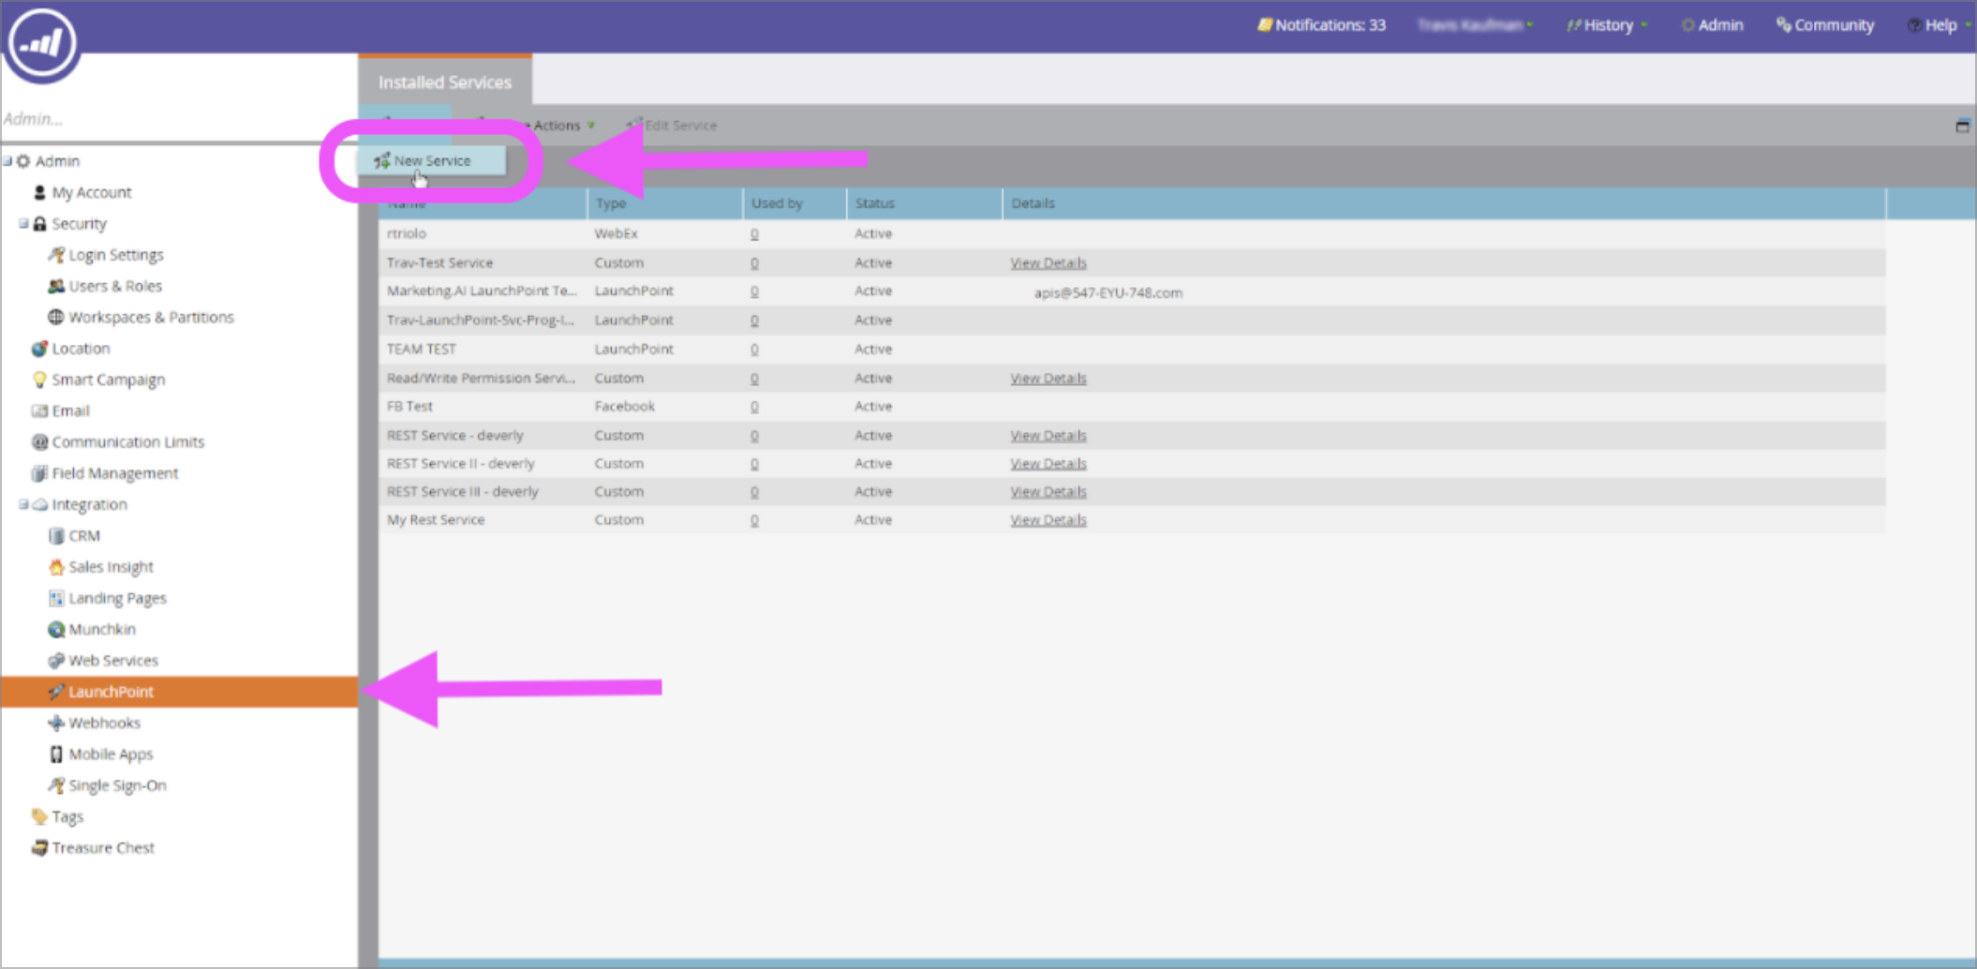Screen dimensions: 1977x969
Task: Click the Login Settings key icon
Action: pyautogui.click(x=56, y=255)
